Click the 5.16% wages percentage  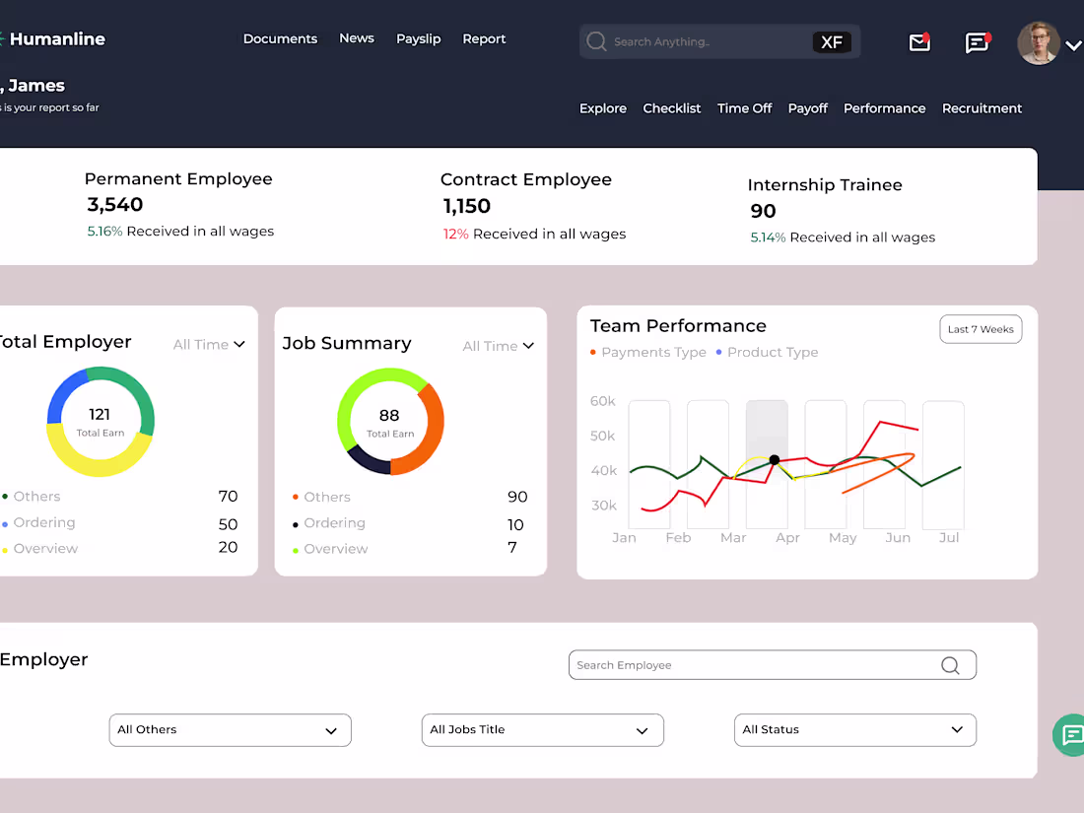point(104,232)
